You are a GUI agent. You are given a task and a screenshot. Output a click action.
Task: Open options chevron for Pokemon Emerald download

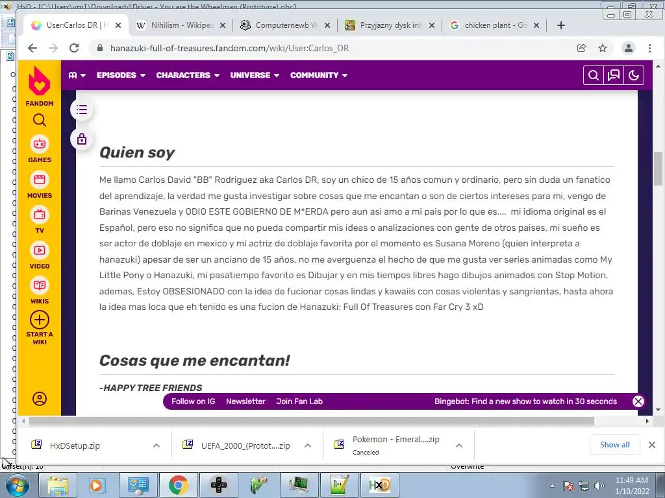459,445
